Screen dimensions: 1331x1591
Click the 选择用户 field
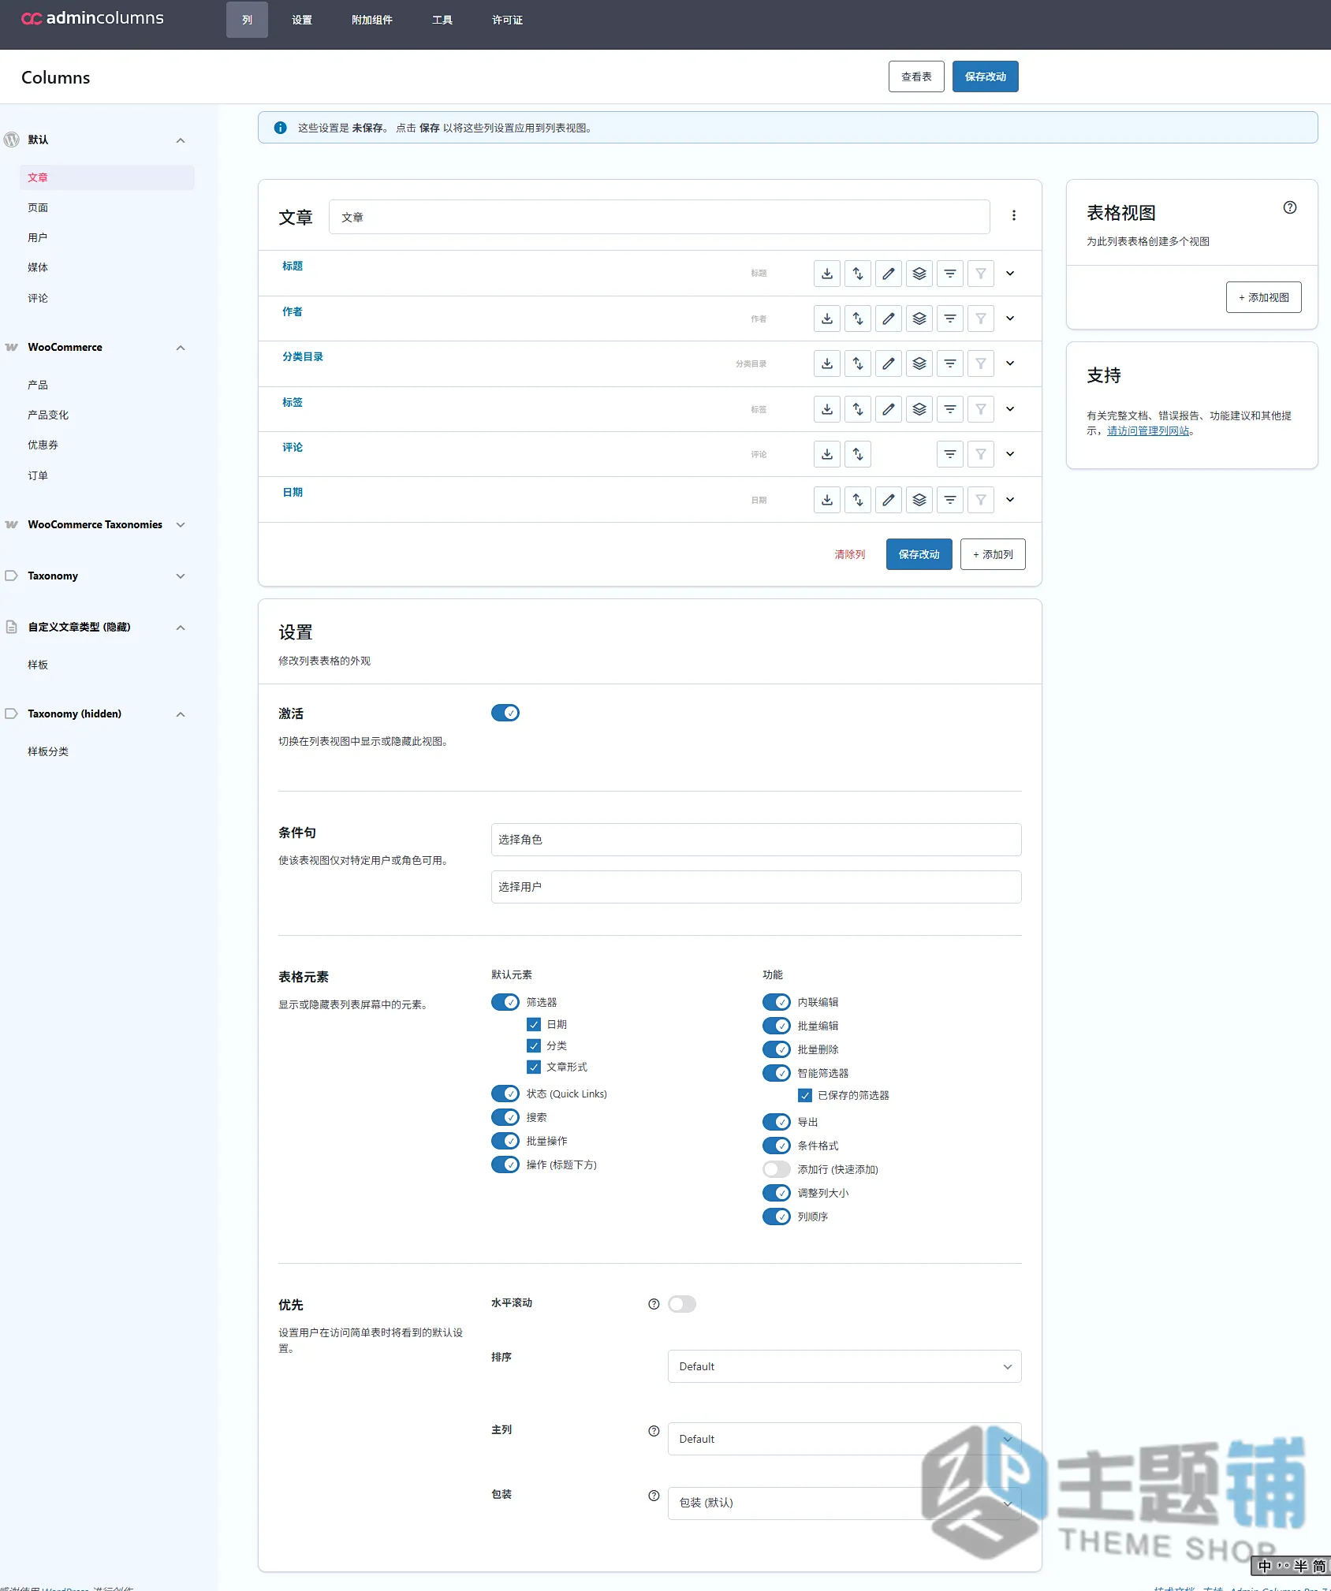(x=756, y=887)
